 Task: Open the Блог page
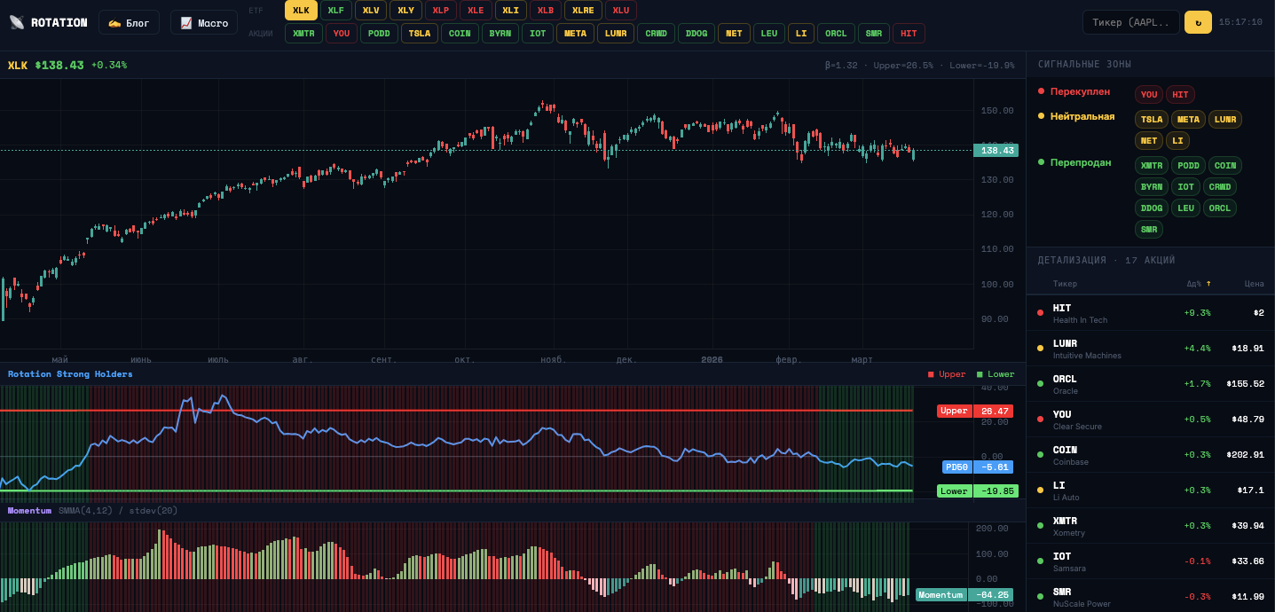click(129, 22)
